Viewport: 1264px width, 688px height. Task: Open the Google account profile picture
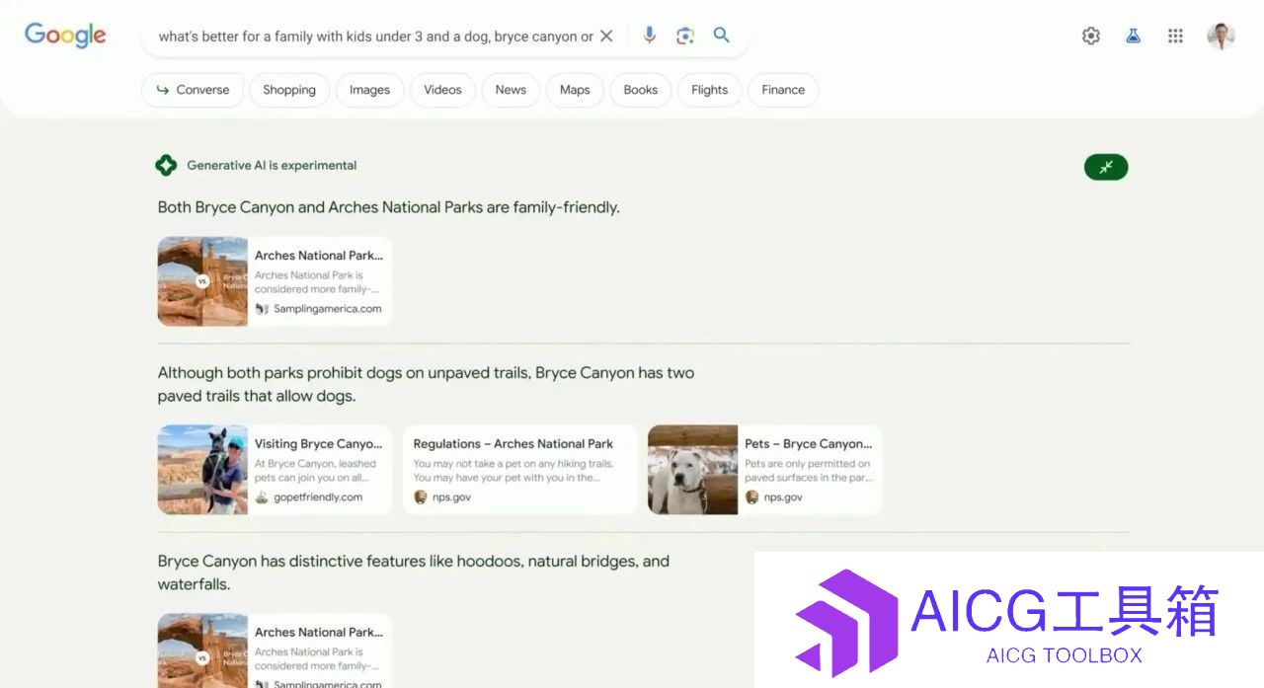(1222, 37)
